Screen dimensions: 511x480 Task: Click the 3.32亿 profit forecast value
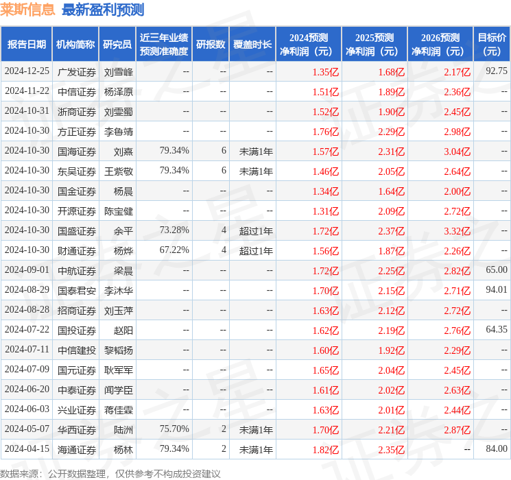click(x=456, y=231)
